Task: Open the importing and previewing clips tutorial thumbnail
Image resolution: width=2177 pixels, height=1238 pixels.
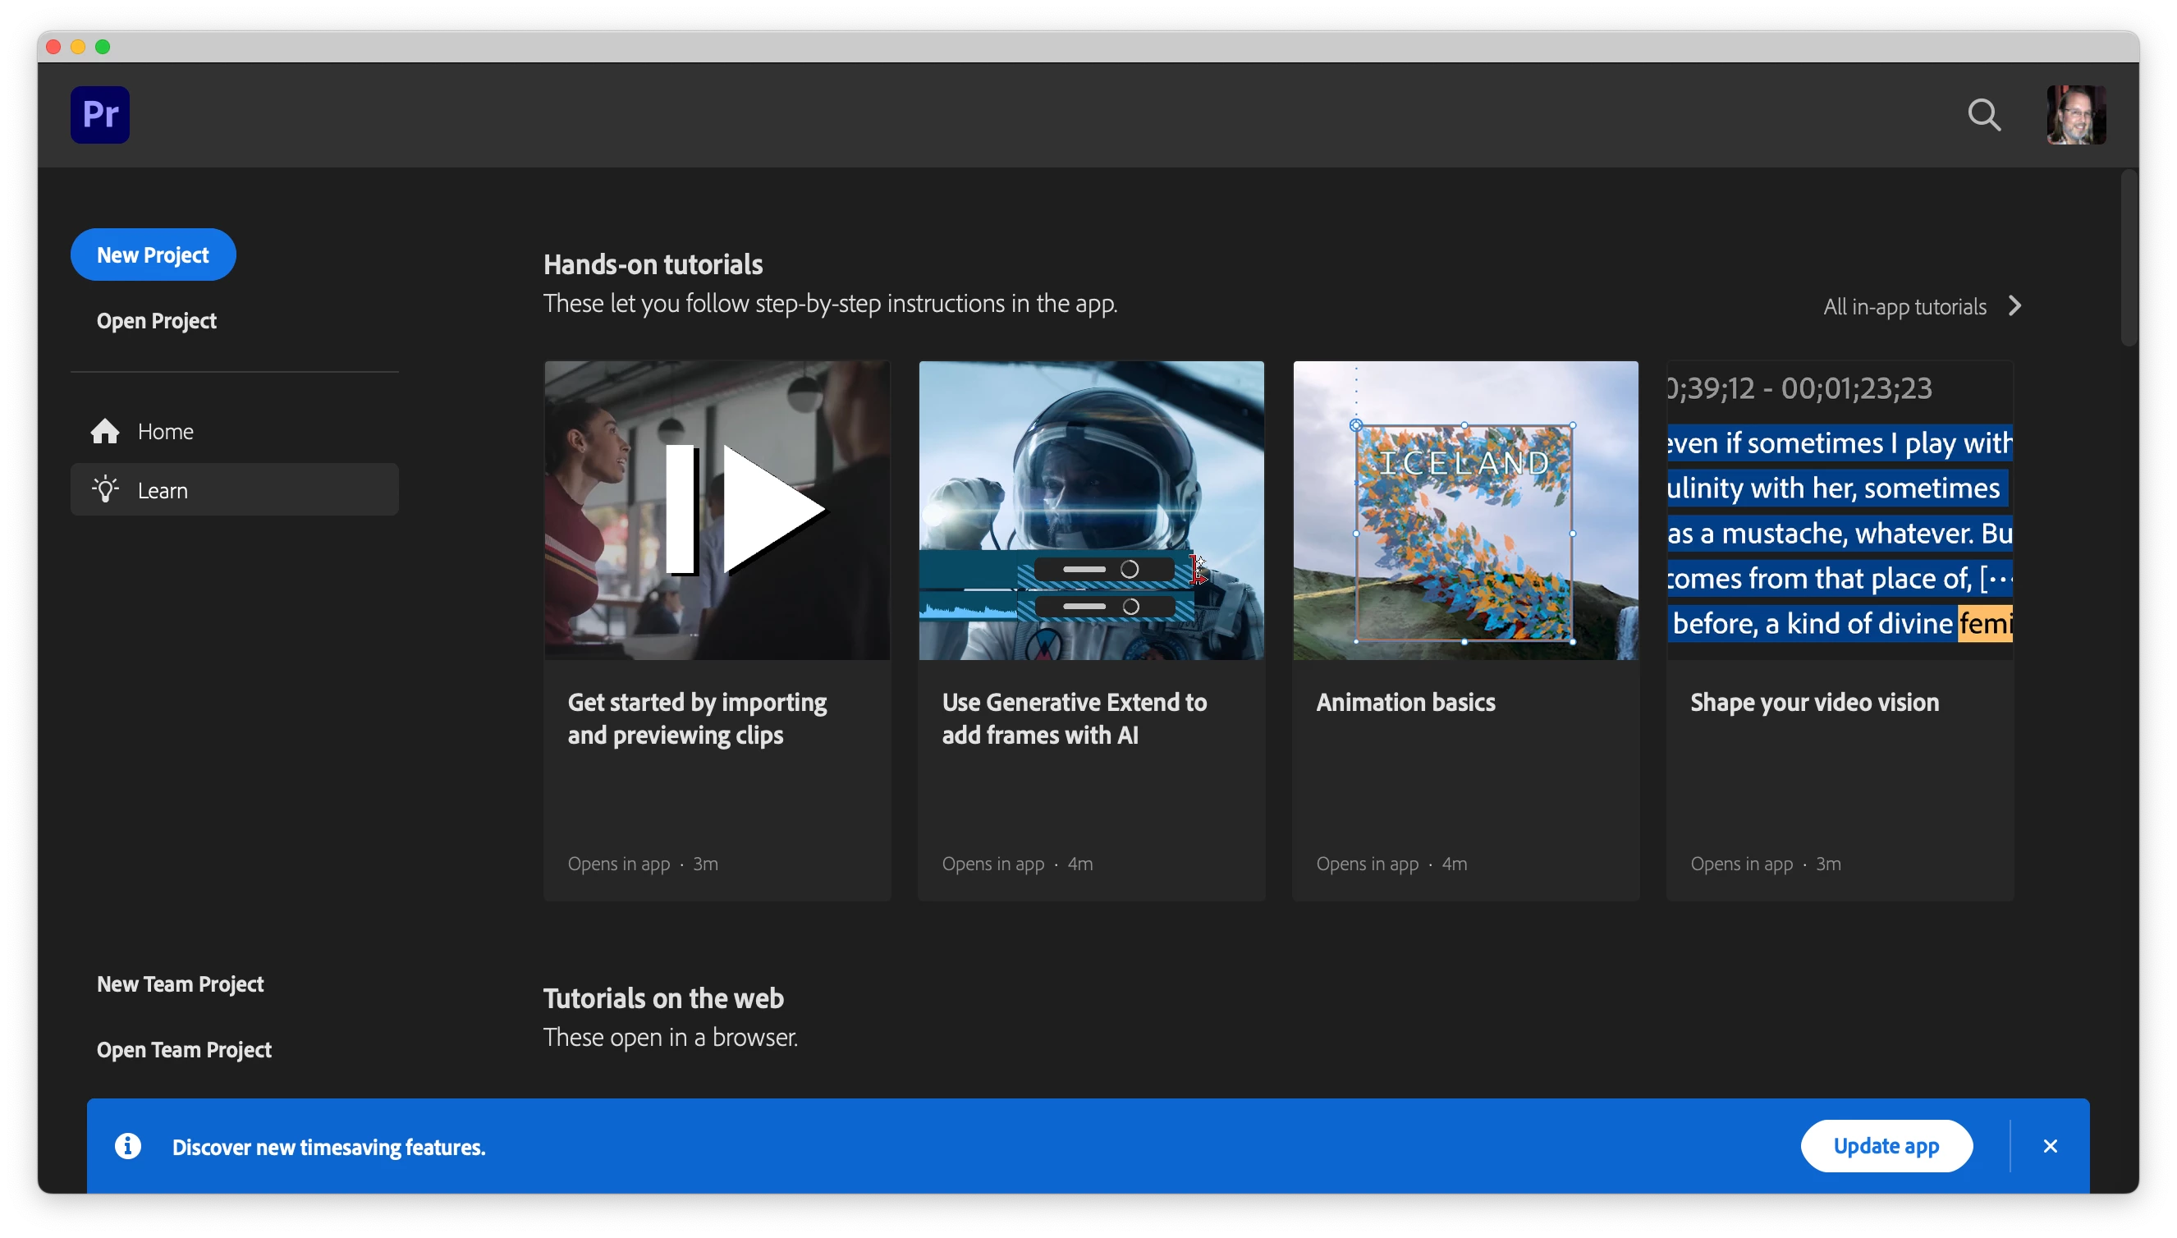Action: tap(717, 510)
